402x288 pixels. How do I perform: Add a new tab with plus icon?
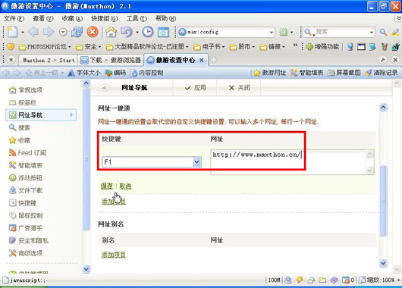214,60
